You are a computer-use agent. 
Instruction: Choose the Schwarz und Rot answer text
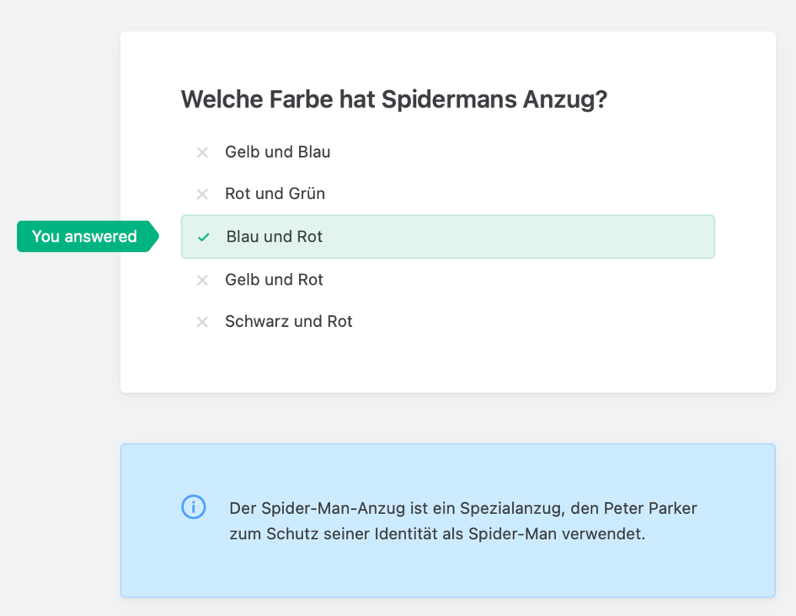pyautogui.click(x=288, y=322)
